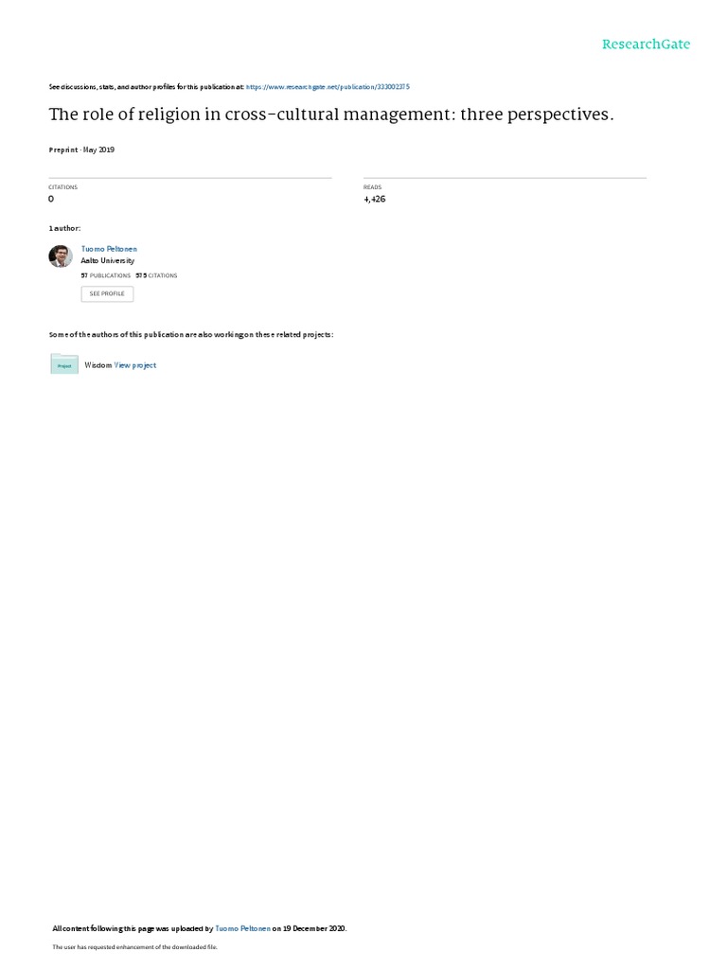Select the 57 Publications stat
The image size is (727, 969).
[x=106, y=275]
